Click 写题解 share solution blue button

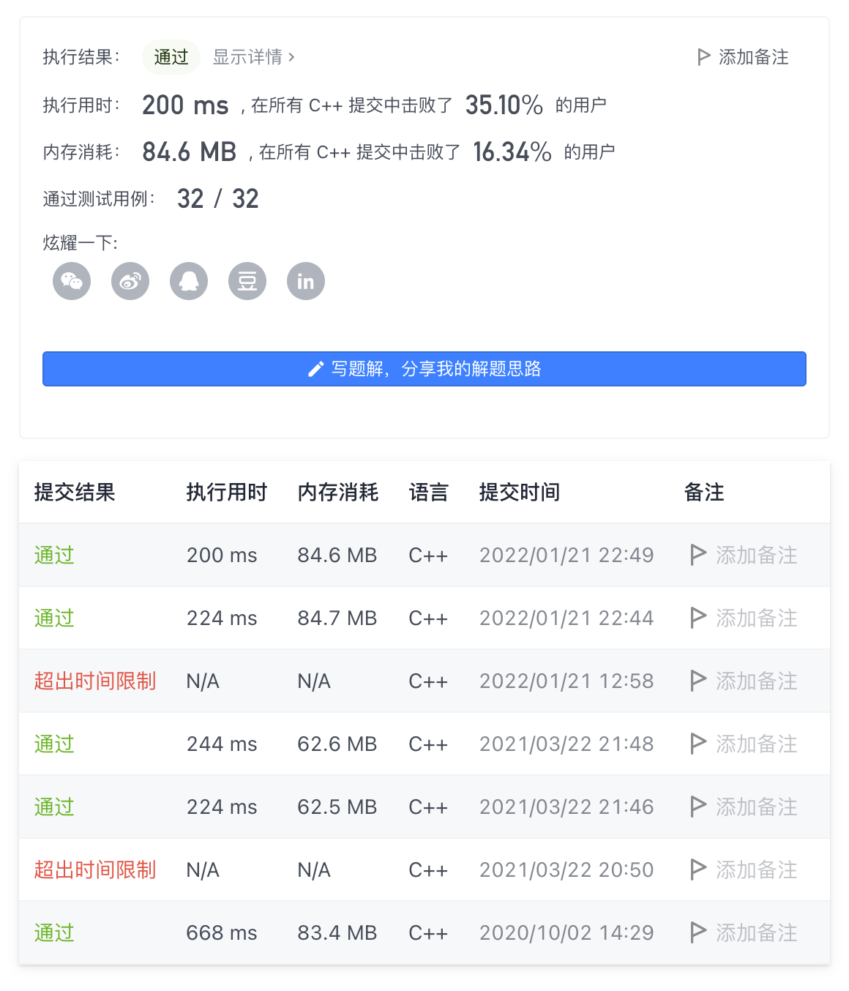pyautogui.click(x=424, y=369)
